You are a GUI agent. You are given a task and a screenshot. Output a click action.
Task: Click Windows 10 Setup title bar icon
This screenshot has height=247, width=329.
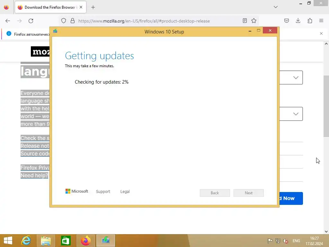point(55,31)
